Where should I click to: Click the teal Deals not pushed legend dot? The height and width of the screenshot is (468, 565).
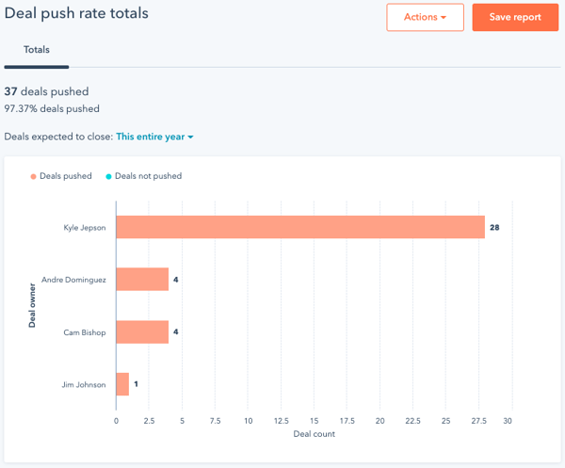point(108,176)
